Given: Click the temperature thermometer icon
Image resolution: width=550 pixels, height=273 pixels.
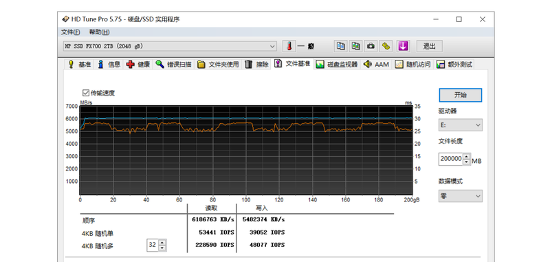Looking at the screenshot, I should pos(289,46).
